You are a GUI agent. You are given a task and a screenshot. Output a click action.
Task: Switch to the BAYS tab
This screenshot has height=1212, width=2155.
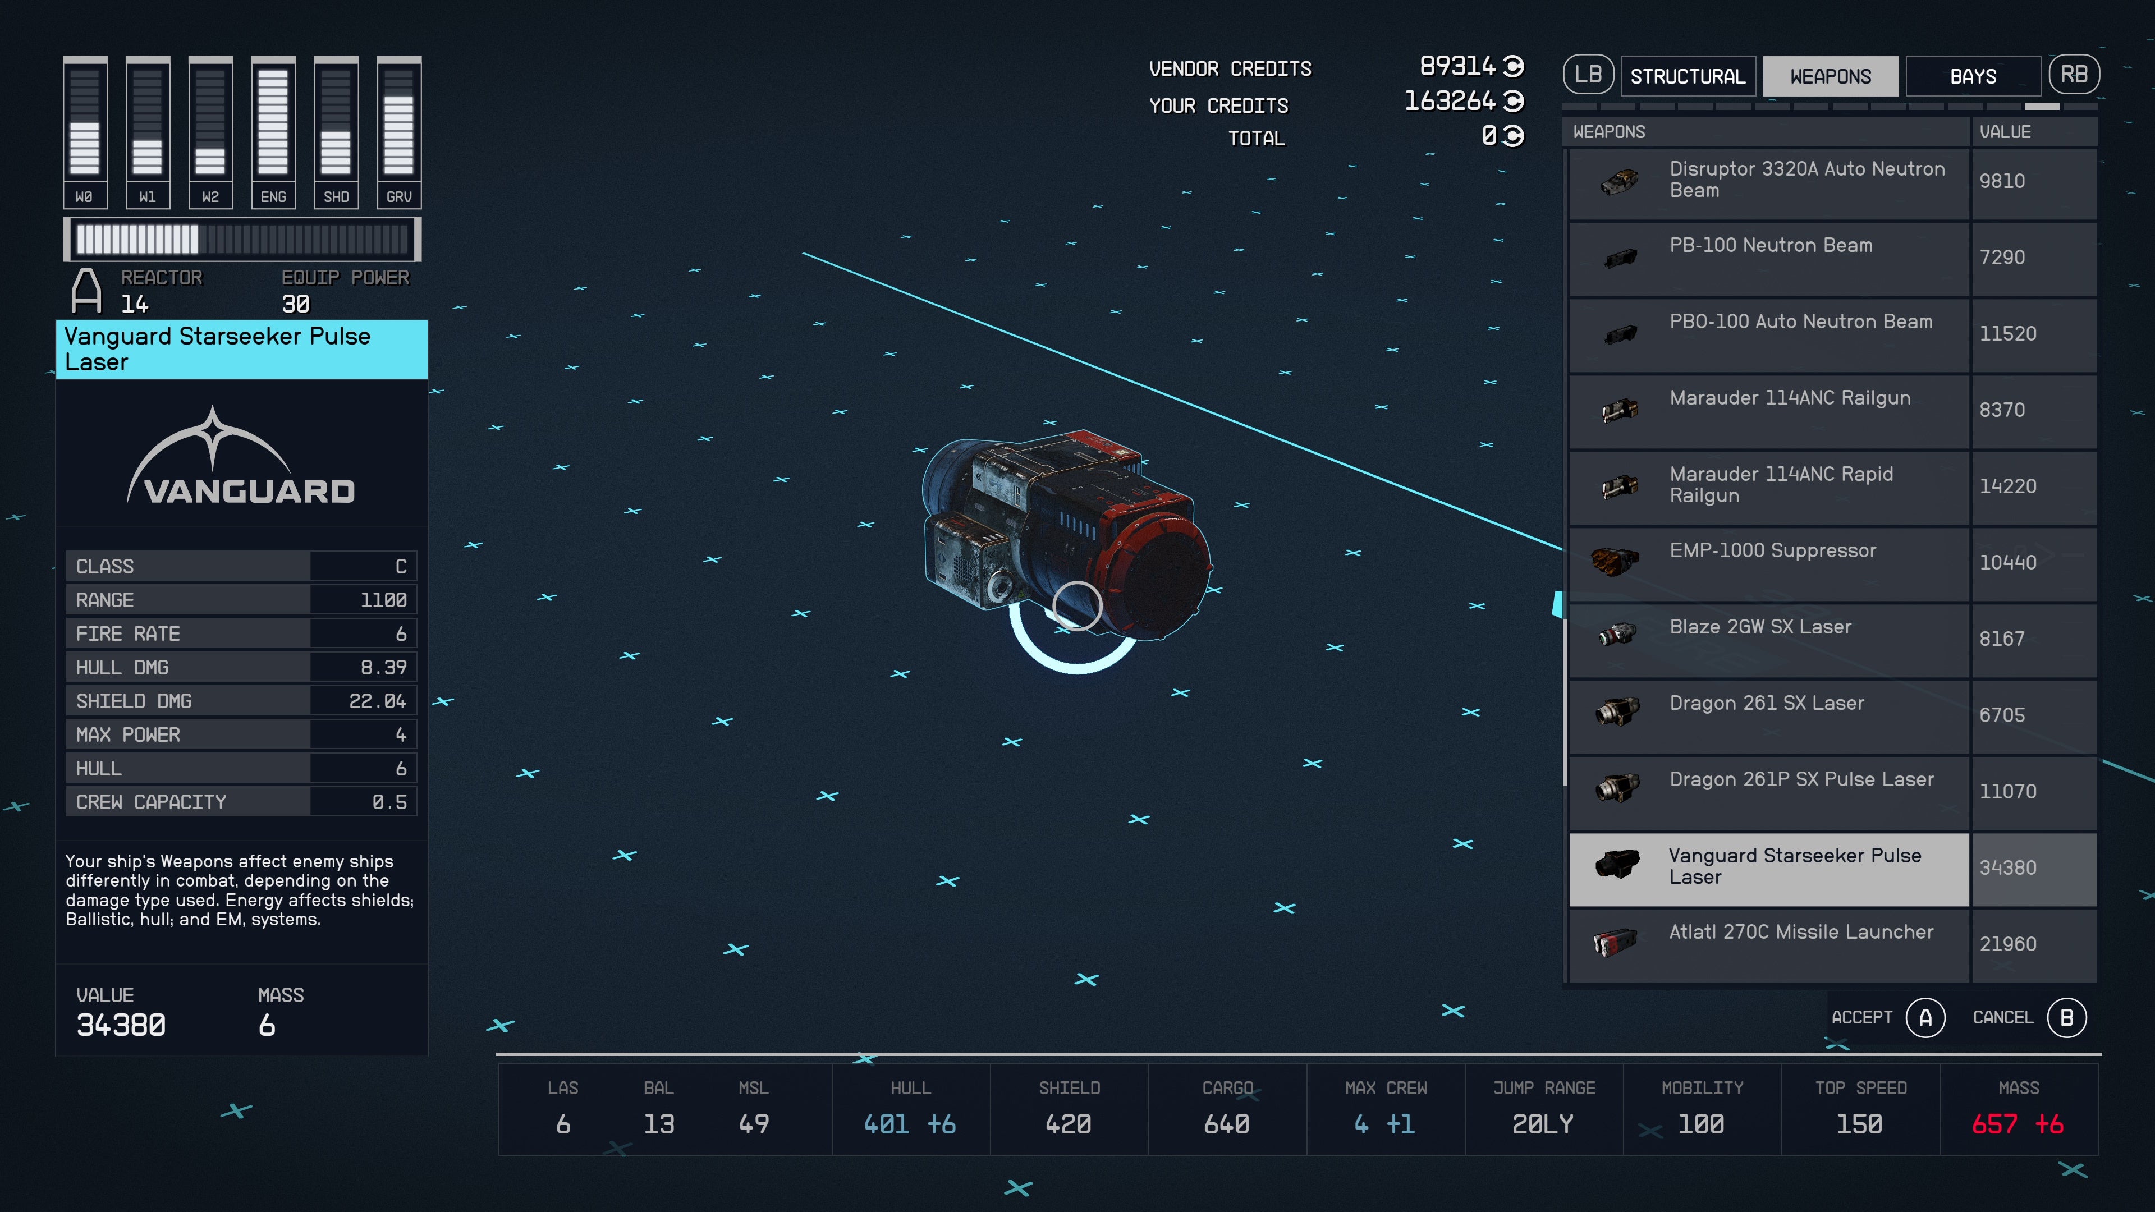point(1973,75)
